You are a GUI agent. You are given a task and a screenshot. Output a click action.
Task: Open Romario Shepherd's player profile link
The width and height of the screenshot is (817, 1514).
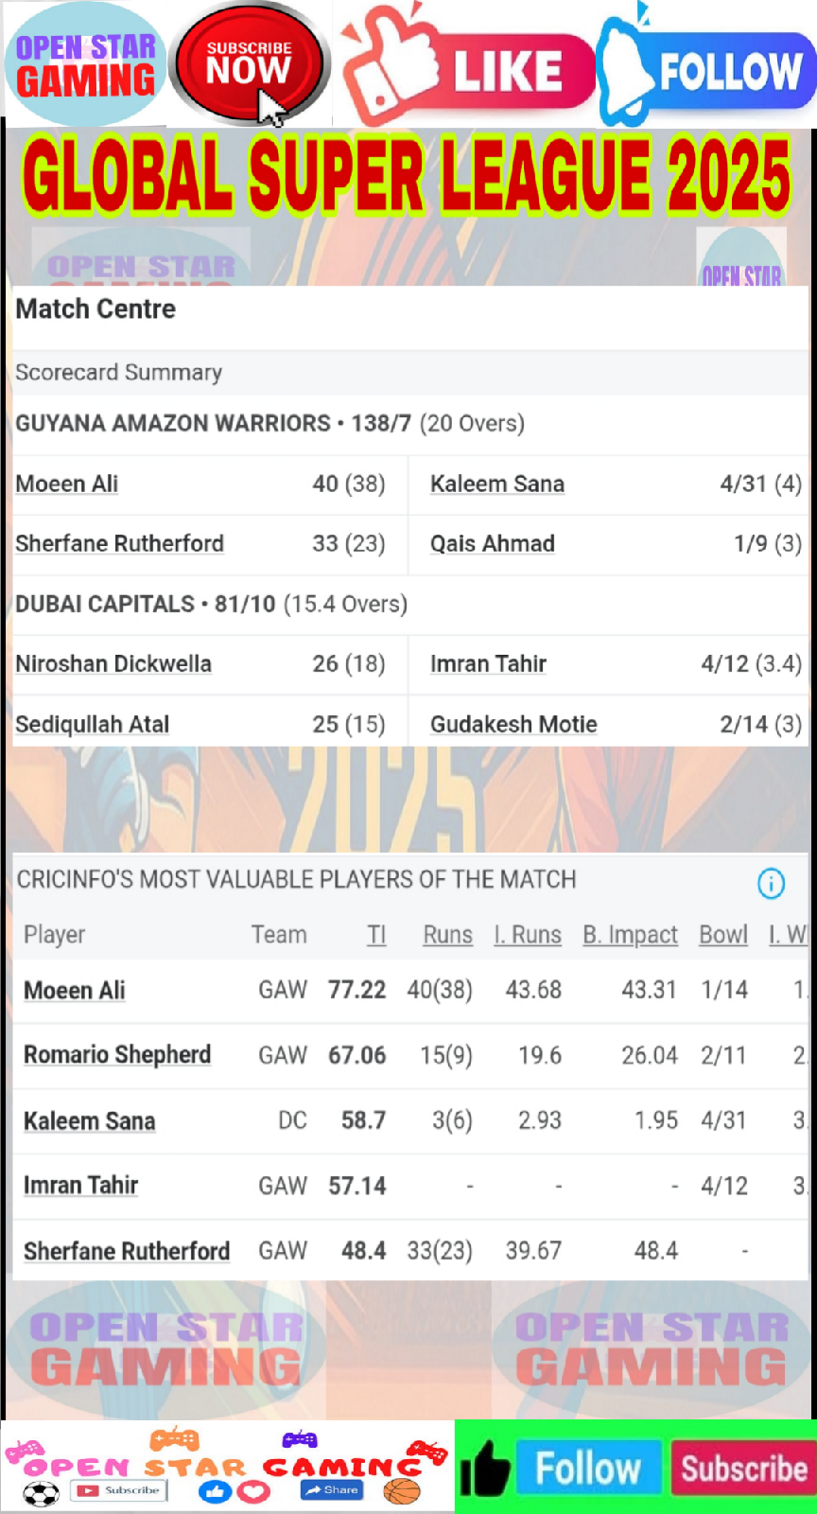click(x=117, y=1054)
